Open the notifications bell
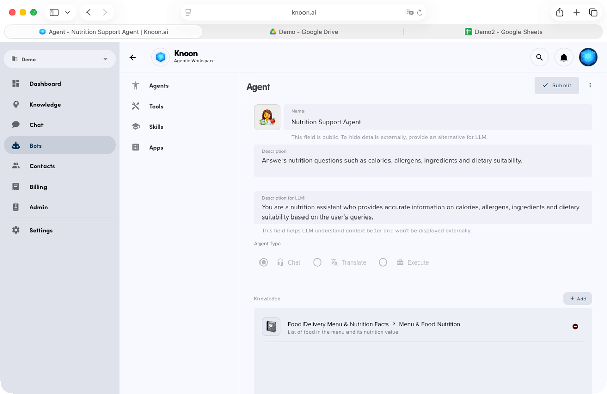Image resolution: width=607 pixels, height=394 pixels. [x=563, y=57]
